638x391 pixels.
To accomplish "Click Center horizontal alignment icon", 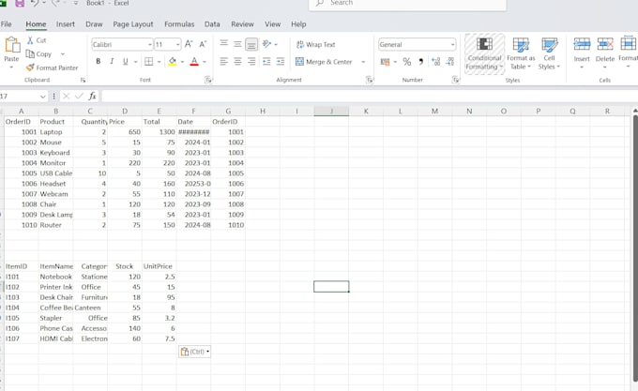I will (237, 61).
